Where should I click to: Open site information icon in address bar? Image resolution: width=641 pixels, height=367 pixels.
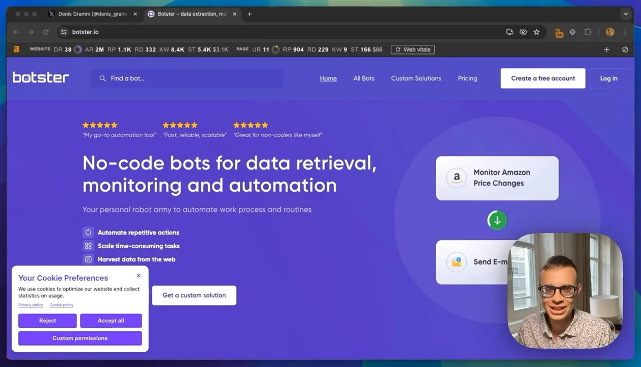[64, 32]
